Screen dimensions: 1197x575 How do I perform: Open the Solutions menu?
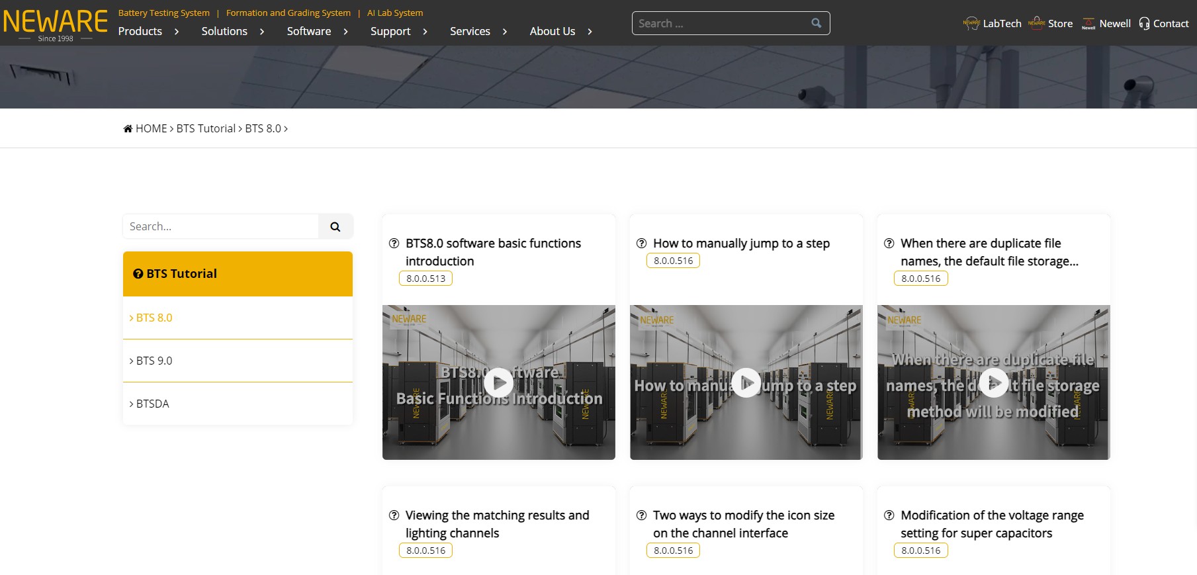(x=224, y=31)
